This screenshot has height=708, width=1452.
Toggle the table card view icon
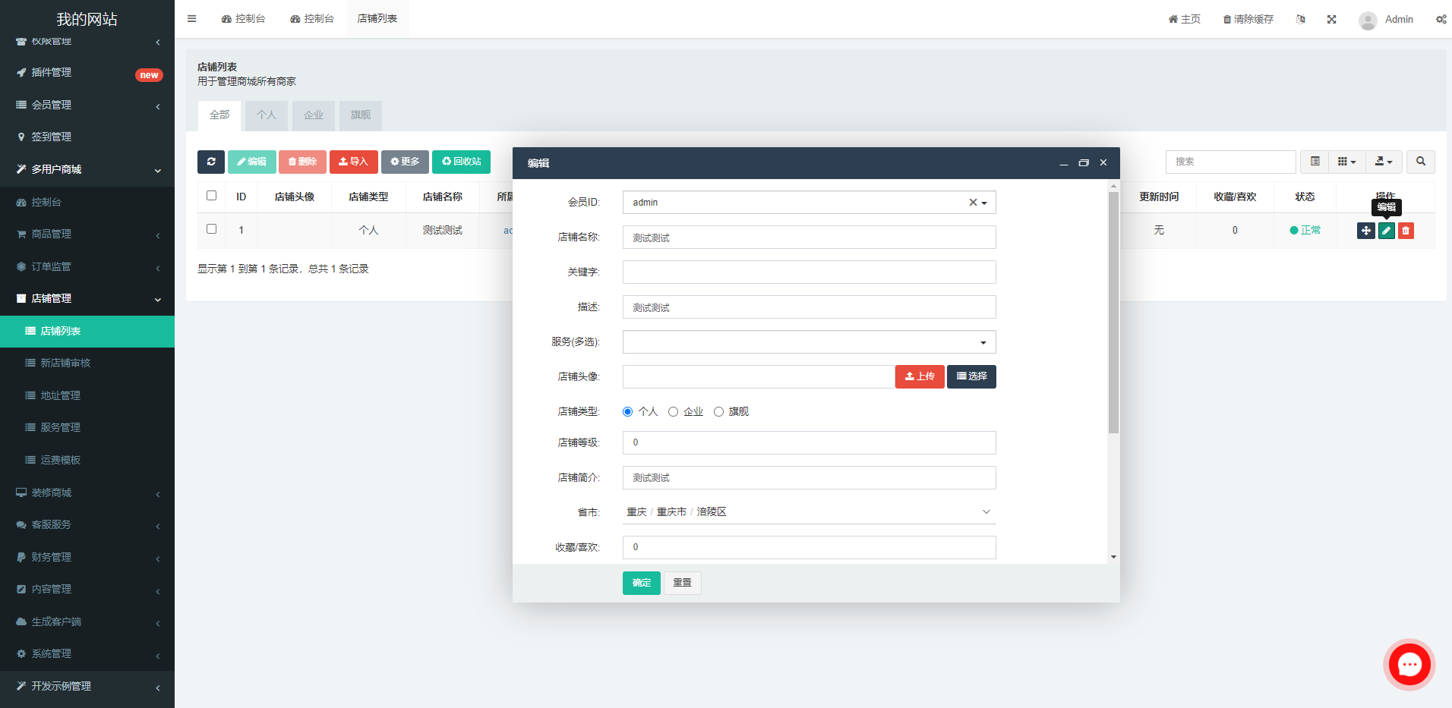tap(1315, 162)
